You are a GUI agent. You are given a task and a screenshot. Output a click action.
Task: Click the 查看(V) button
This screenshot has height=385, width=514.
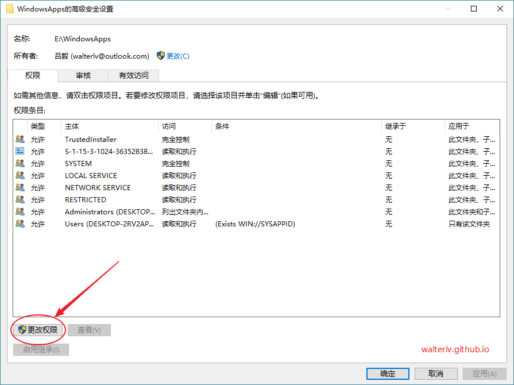89,330
